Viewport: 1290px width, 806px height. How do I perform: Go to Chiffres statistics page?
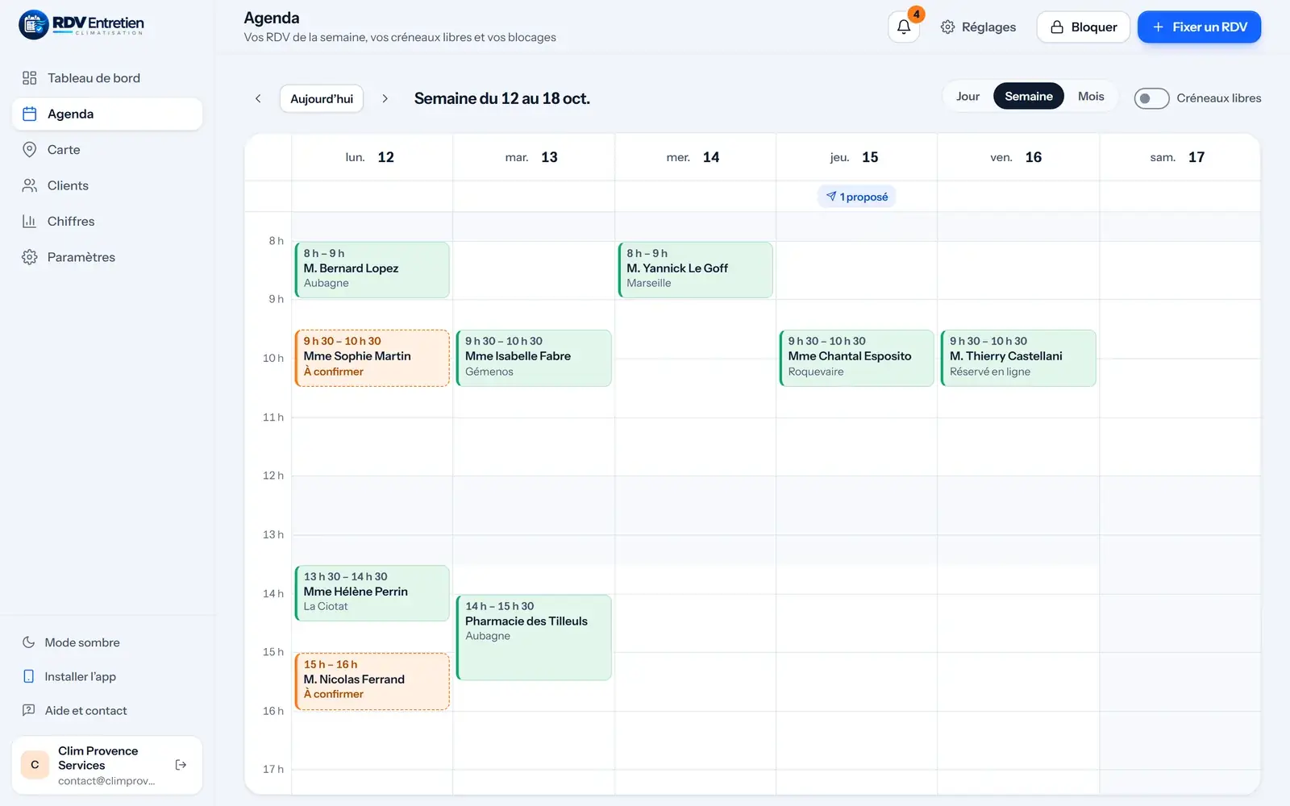tap(107, 222)
